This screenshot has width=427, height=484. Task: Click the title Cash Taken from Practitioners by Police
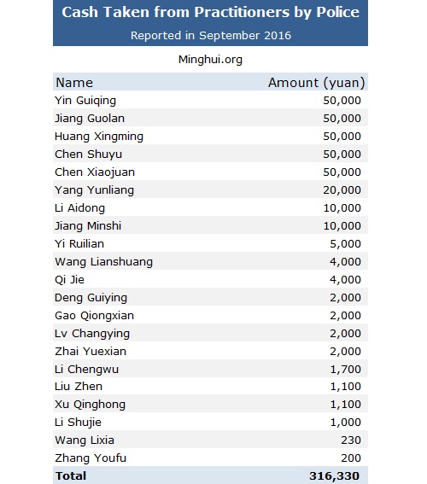210,13
